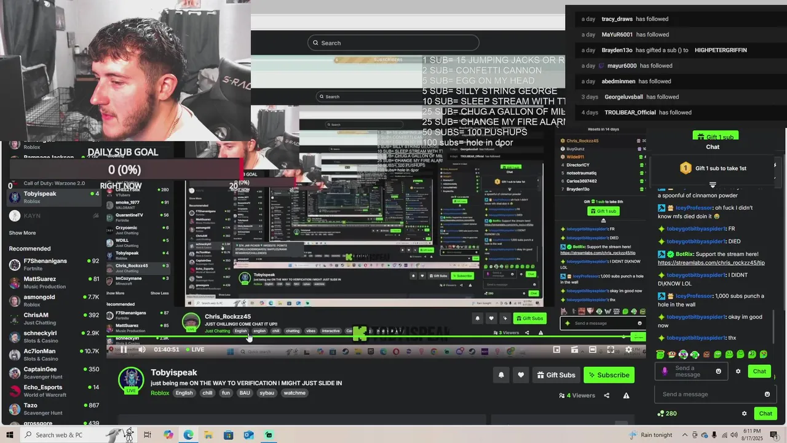Click Gift Subs in the Chris_Rockzz45 stream
The image size is (787, 443).
point(531,318)
